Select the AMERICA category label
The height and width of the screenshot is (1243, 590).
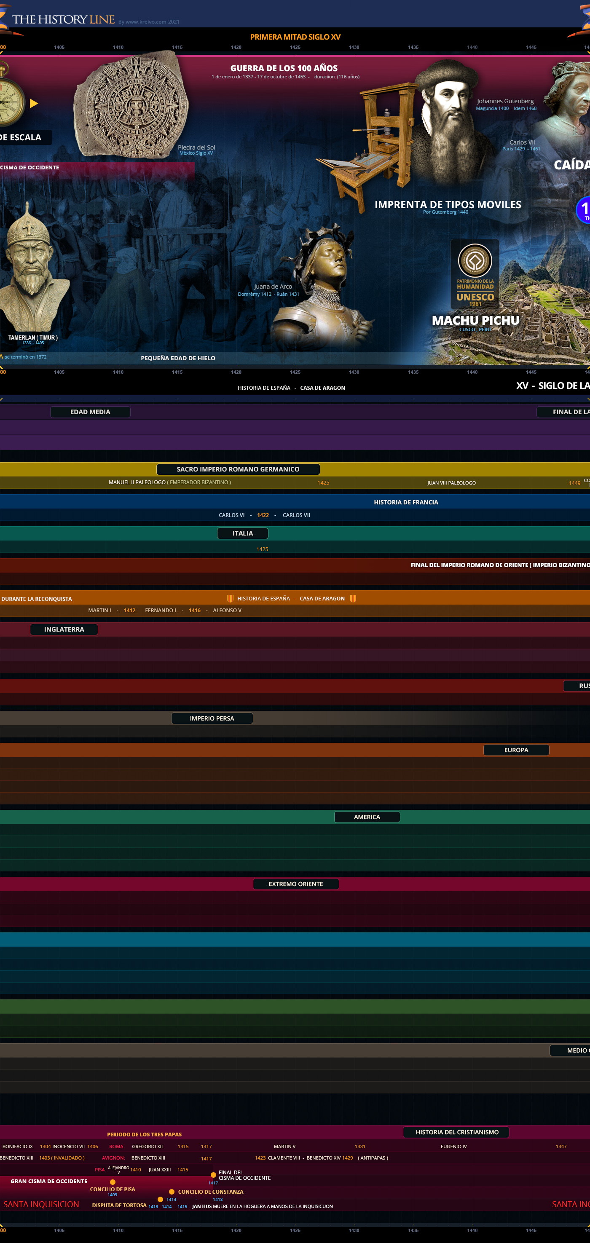[367, 817]
